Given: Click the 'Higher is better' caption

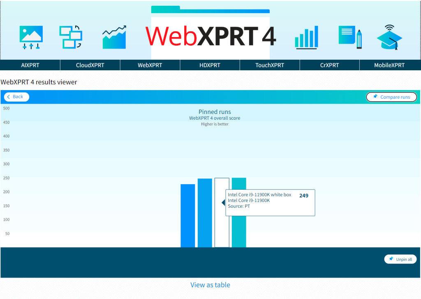Looking at the screenshot, I should coord(215,124).
